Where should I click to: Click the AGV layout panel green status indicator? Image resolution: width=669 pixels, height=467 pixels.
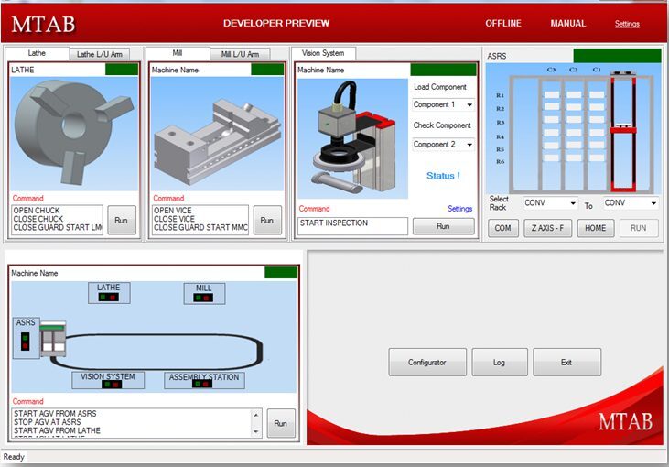tap(281, 272)
